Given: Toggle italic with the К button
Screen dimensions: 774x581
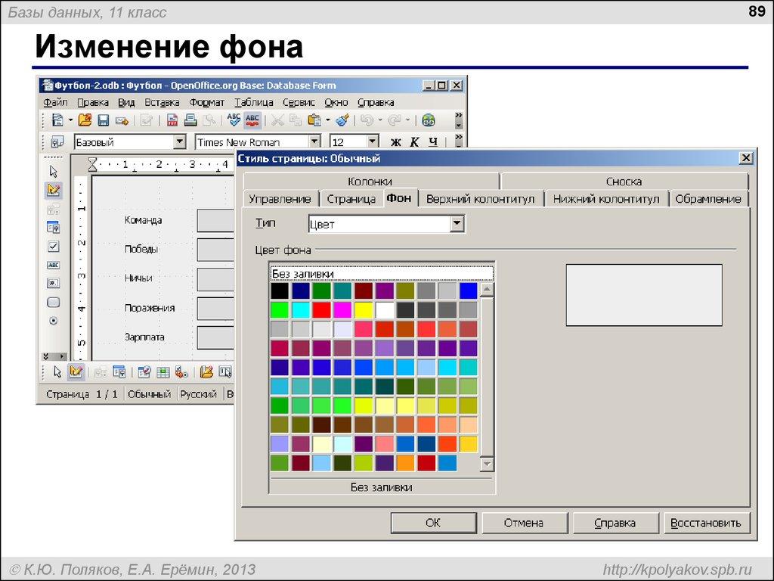Looking at the screenshot, I should (x=415, y=141).
